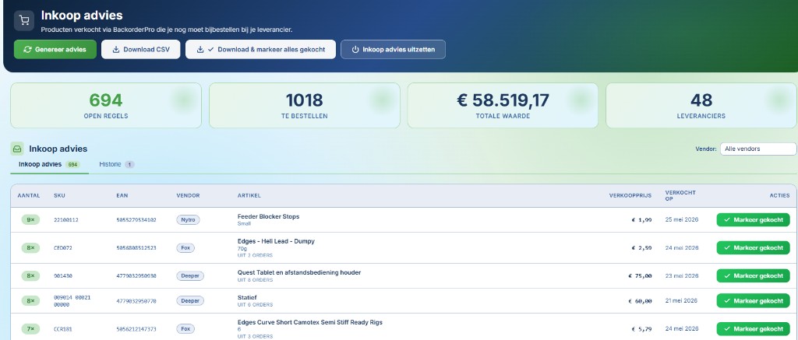
Task: Click the Artikel column header
Action: 249,195
